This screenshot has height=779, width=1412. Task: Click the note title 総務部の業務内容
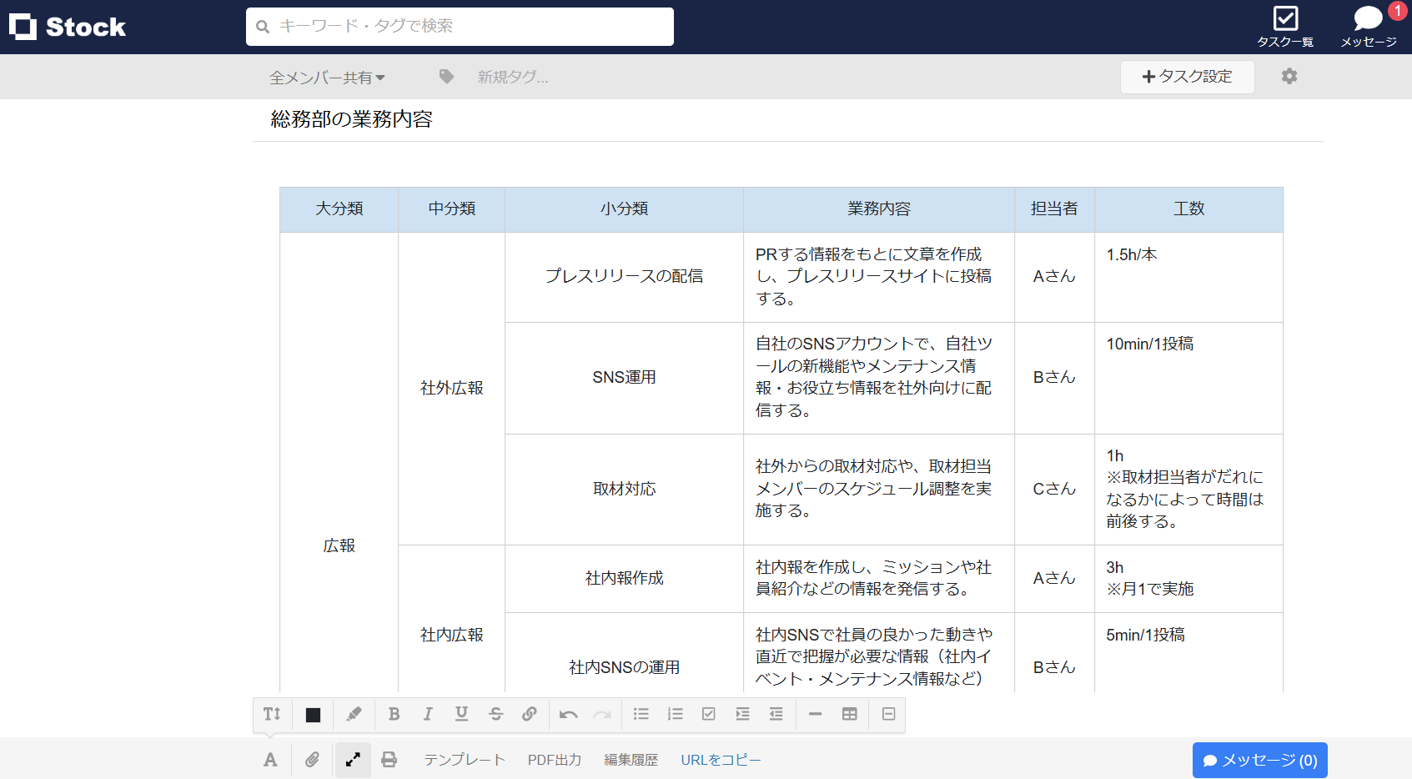tap(352, 119)
